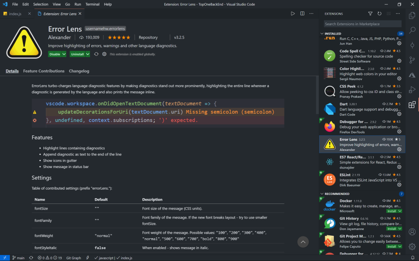Open the Run and Debug view icon

click(x=412, y=90)
